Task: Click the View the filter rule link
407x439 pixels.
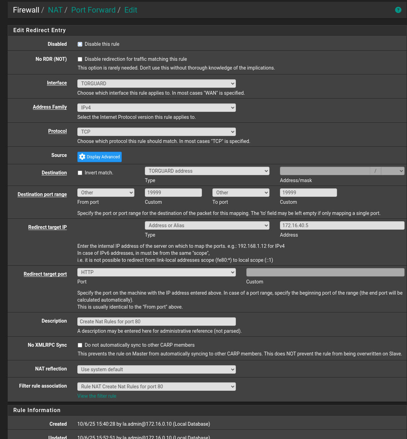Action: point(97,396)
